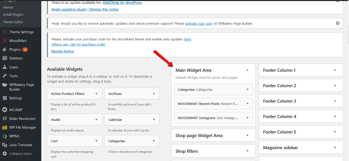Click the MC4WP icon in the sidebar
The width and height of the screenshot is (349, 161).
pos(4,110)
